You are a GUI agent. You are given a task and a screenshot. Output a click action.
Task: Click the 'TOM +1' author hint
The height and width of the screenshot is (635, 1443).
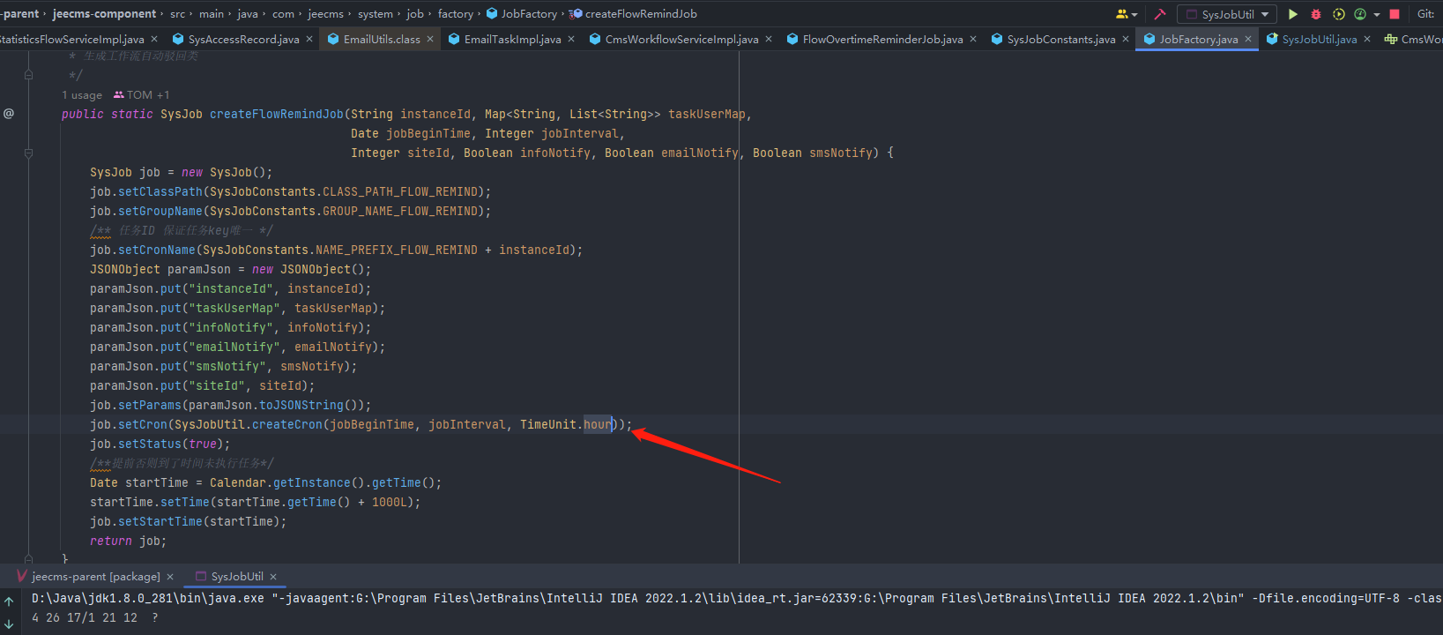coord(141,95)
